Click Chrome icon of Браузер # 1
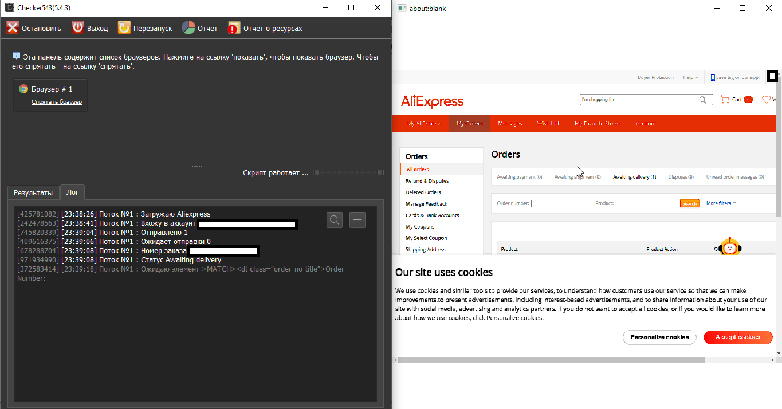Image resolution: width=782 pixels, height=409 pixels. click(x=23, y=89)
